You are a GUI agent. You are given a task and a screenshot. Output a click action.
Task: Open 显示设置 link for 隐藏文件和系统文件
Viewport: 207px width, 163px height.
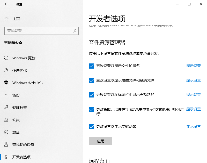pos(193,80)
